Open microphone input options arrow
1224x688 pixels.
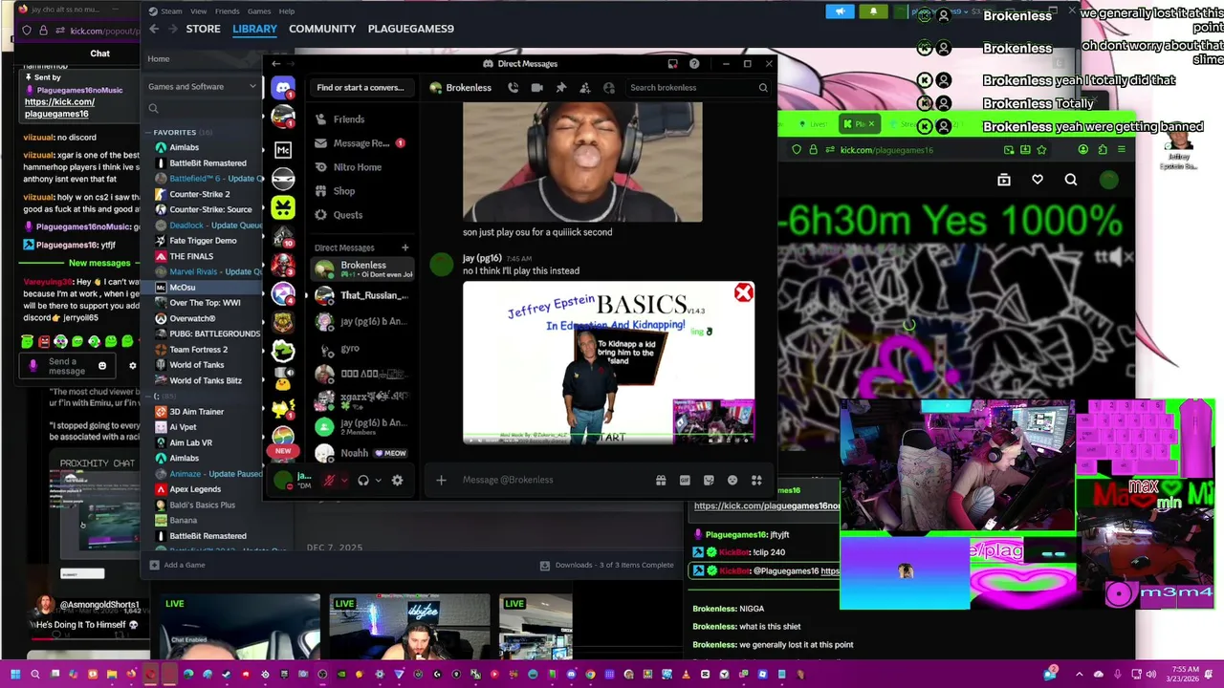[344, 481]
